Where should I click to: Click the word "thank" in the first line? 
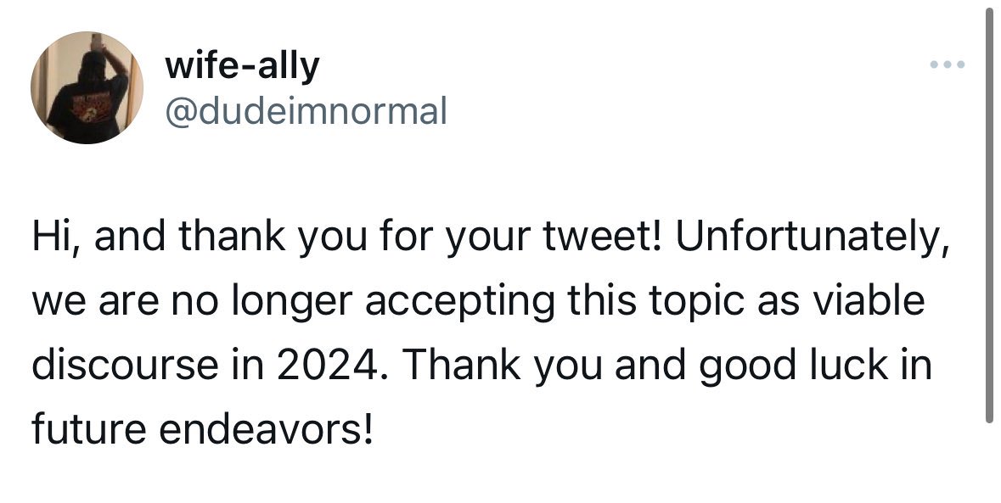click(232, 237)
